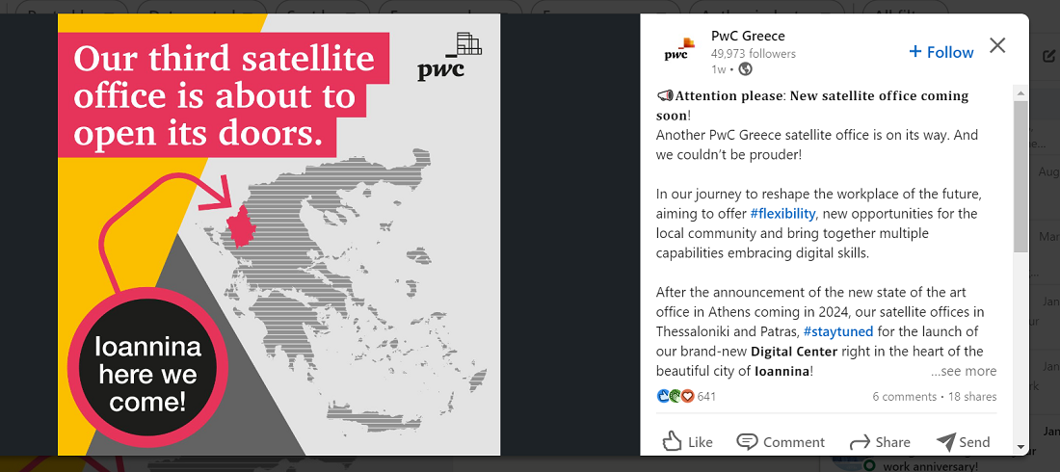
Task: Open the #staytuned hashtag link
Action: coord(837,331)
